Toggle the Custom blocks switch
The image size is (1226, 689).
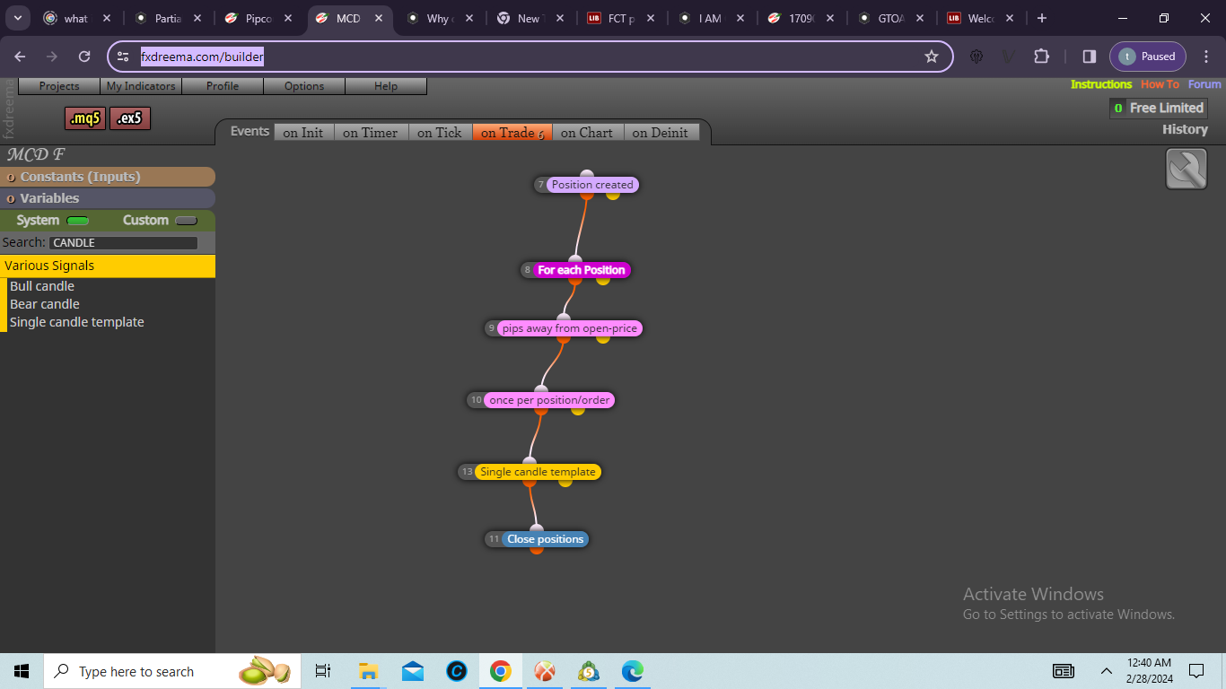(186, 221)
